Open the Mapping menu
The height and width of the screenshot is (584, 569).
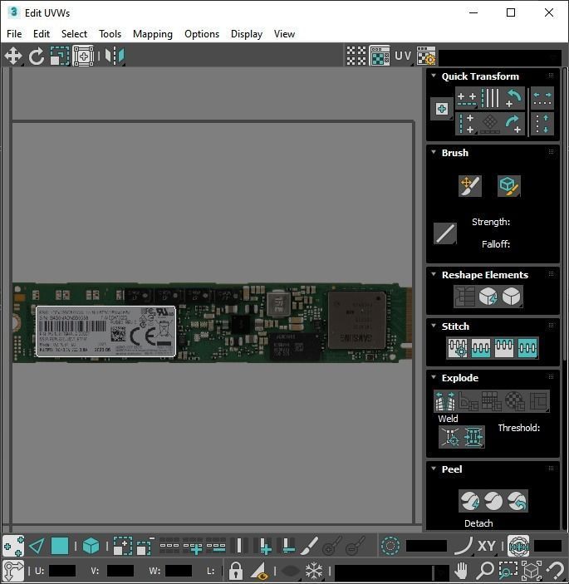click(153, 34)
